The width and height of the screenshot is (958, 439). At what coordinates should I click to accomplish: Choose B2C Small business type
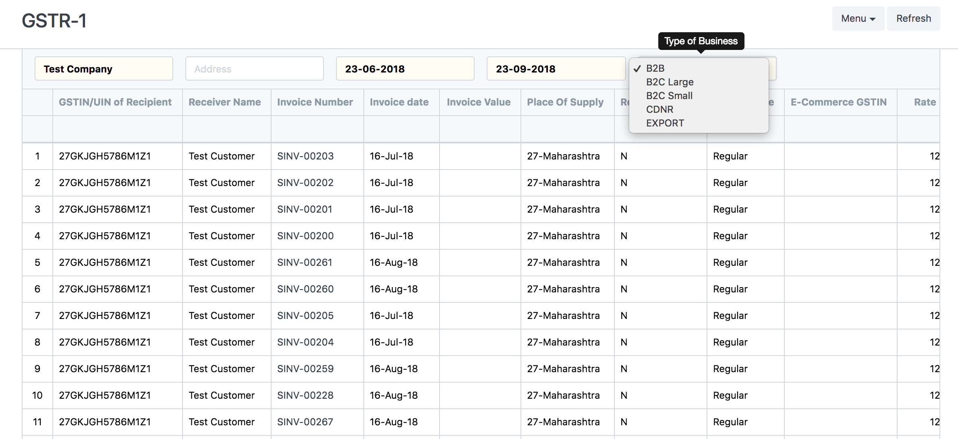coord(699,96)
